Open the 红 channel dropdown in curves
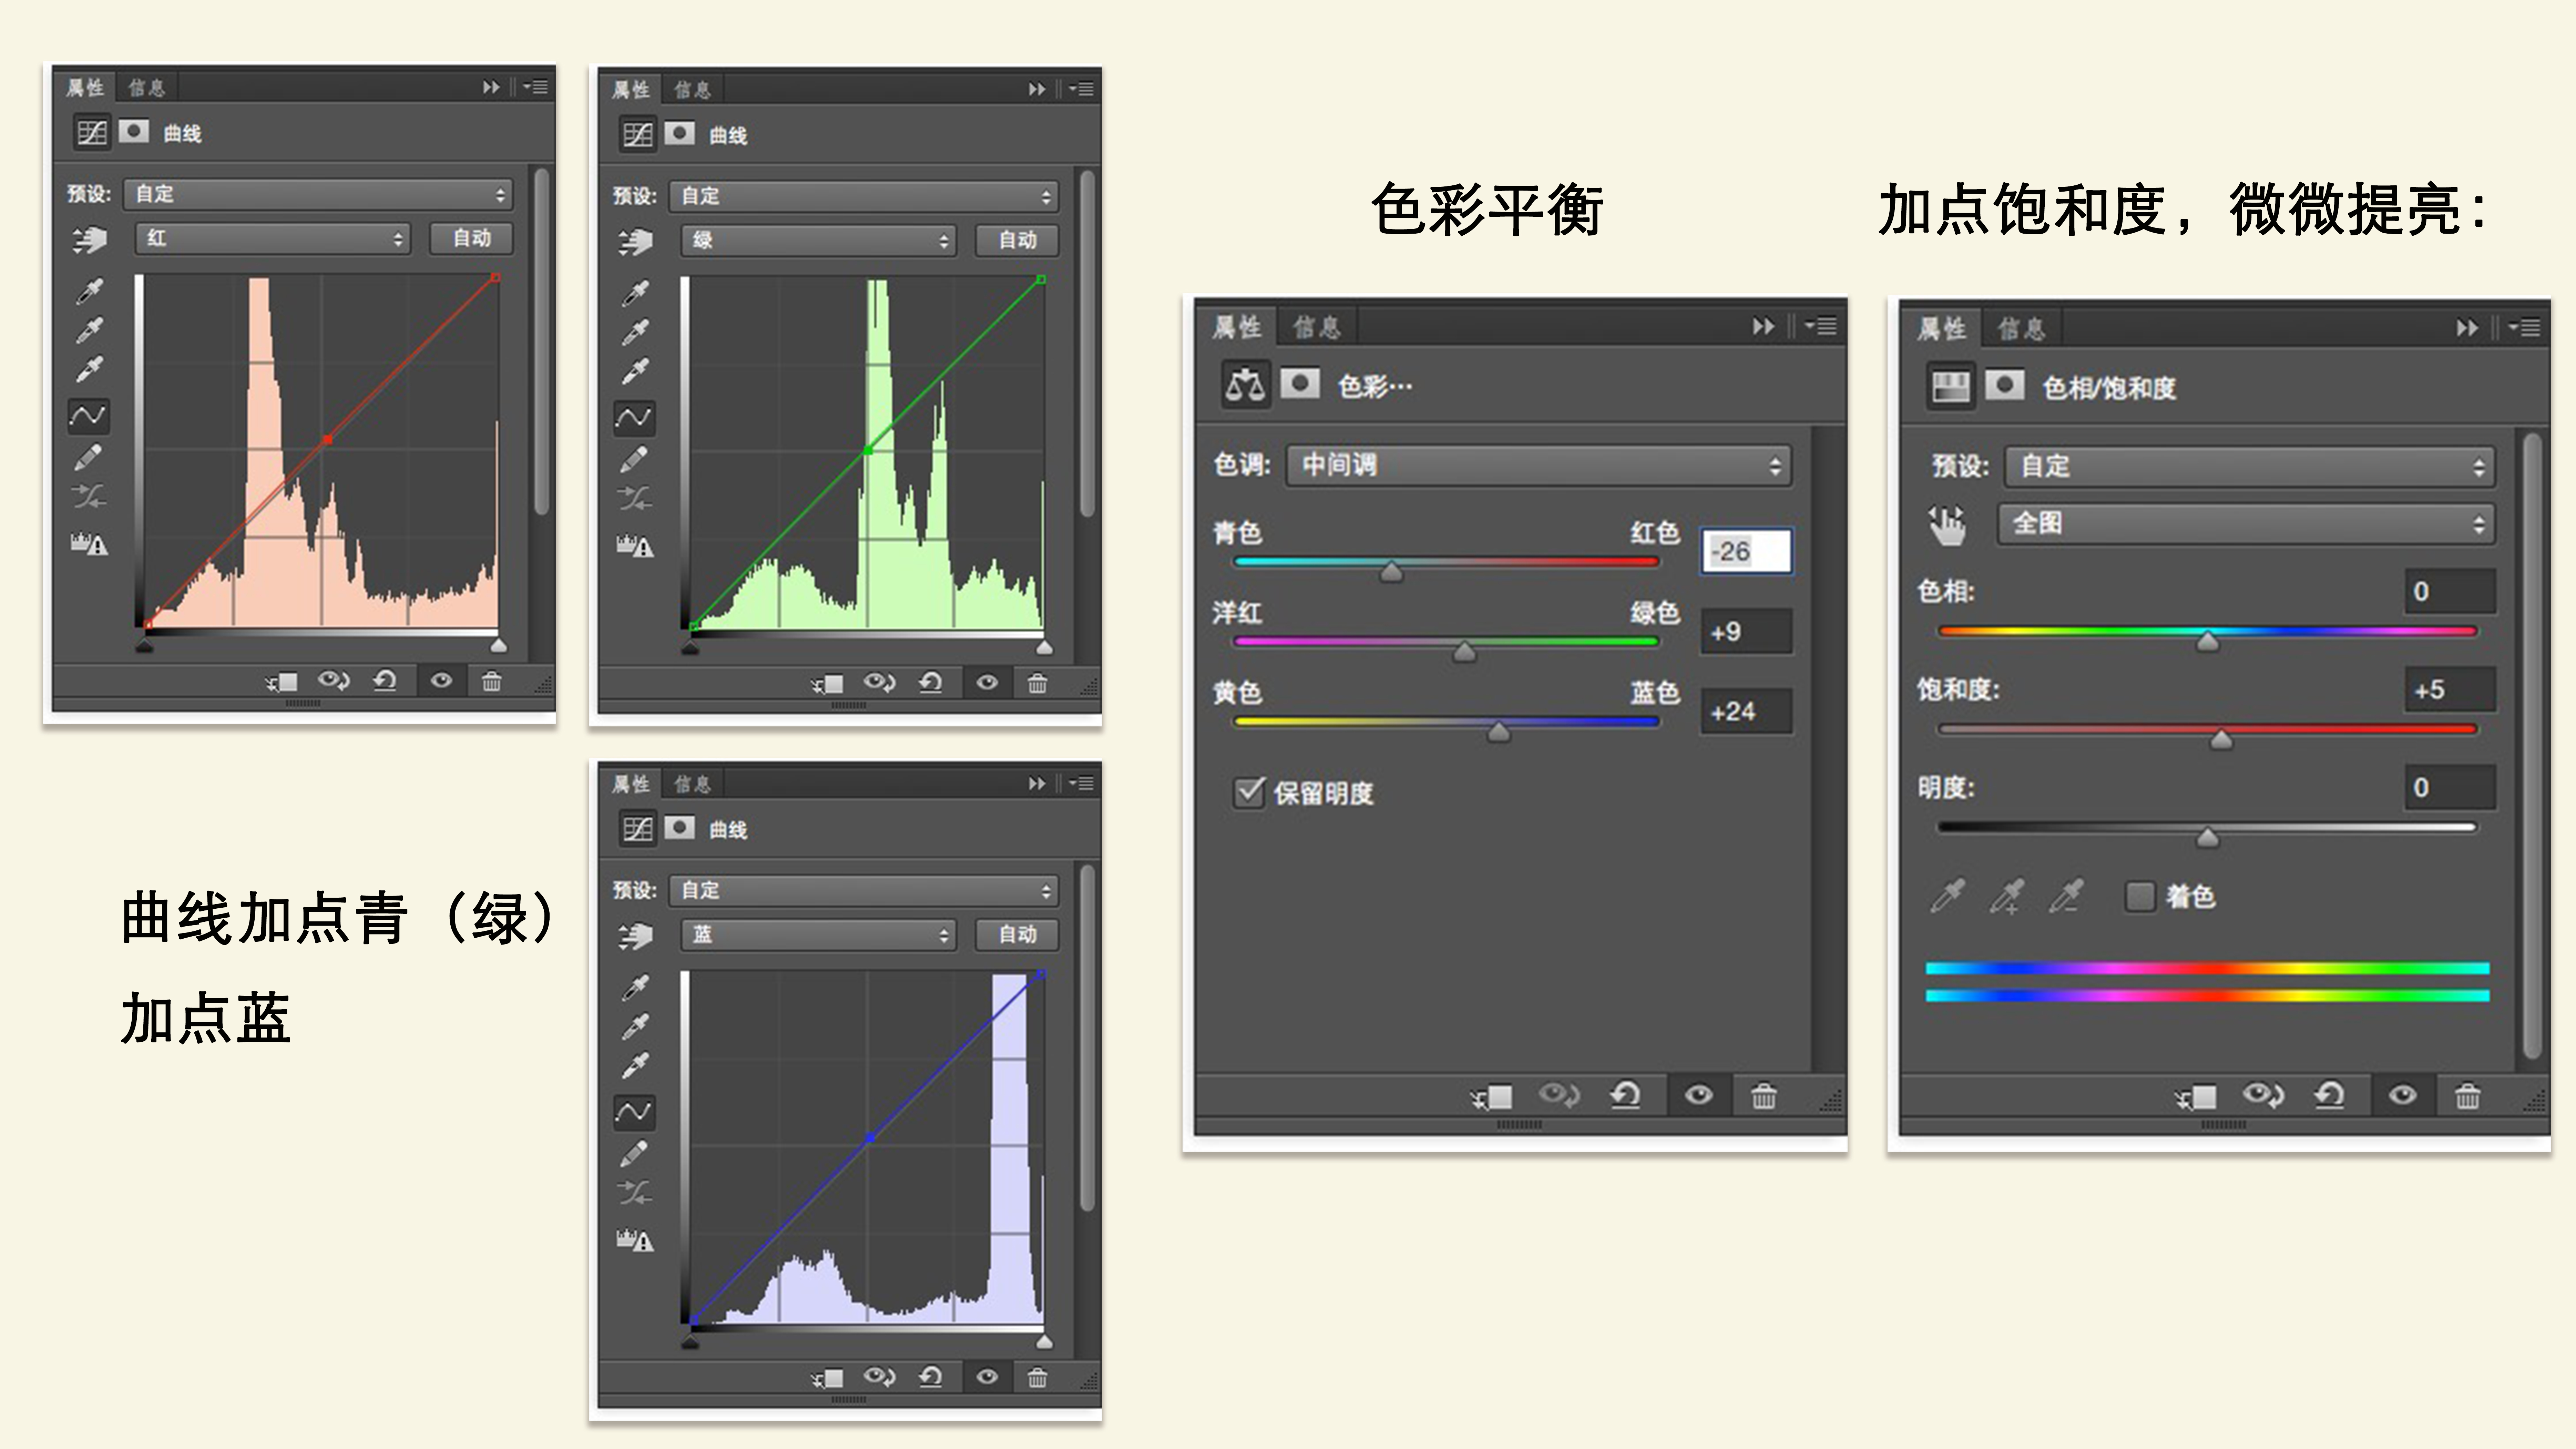 [x=272, y=238]
